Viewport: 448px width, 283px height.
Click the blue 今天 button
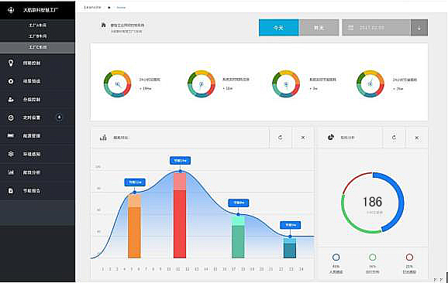pos(278,28)
